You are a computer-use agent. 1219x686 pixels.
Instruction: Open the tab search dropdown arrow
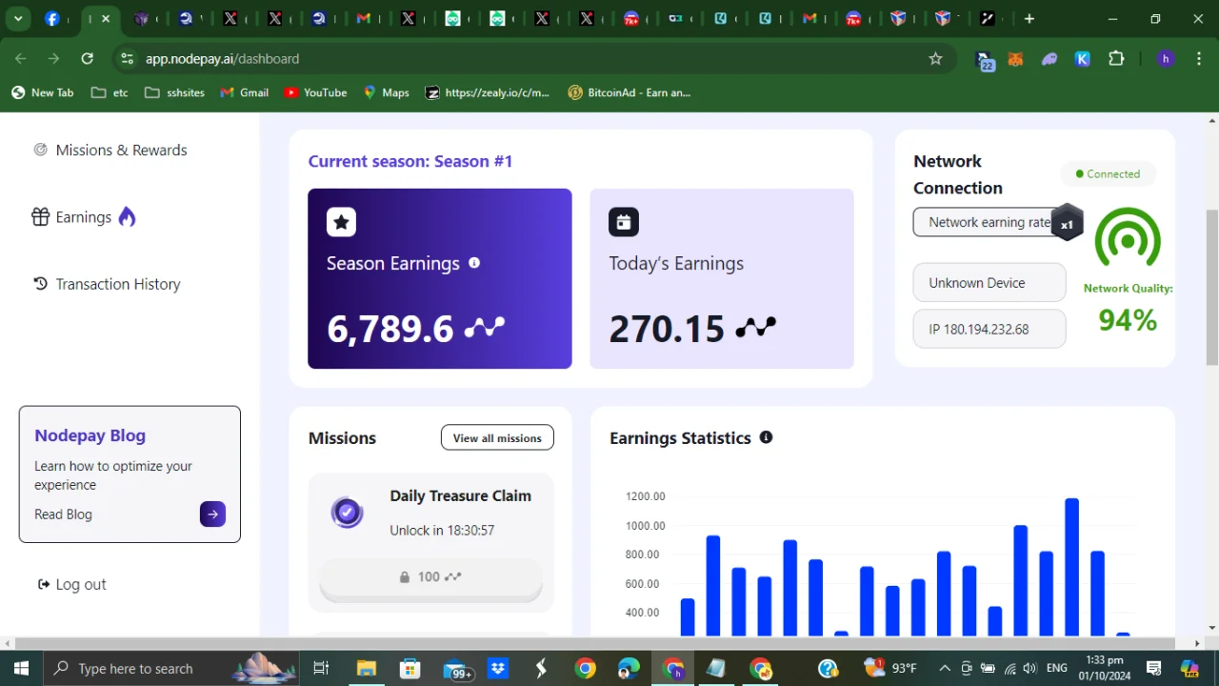18,18
